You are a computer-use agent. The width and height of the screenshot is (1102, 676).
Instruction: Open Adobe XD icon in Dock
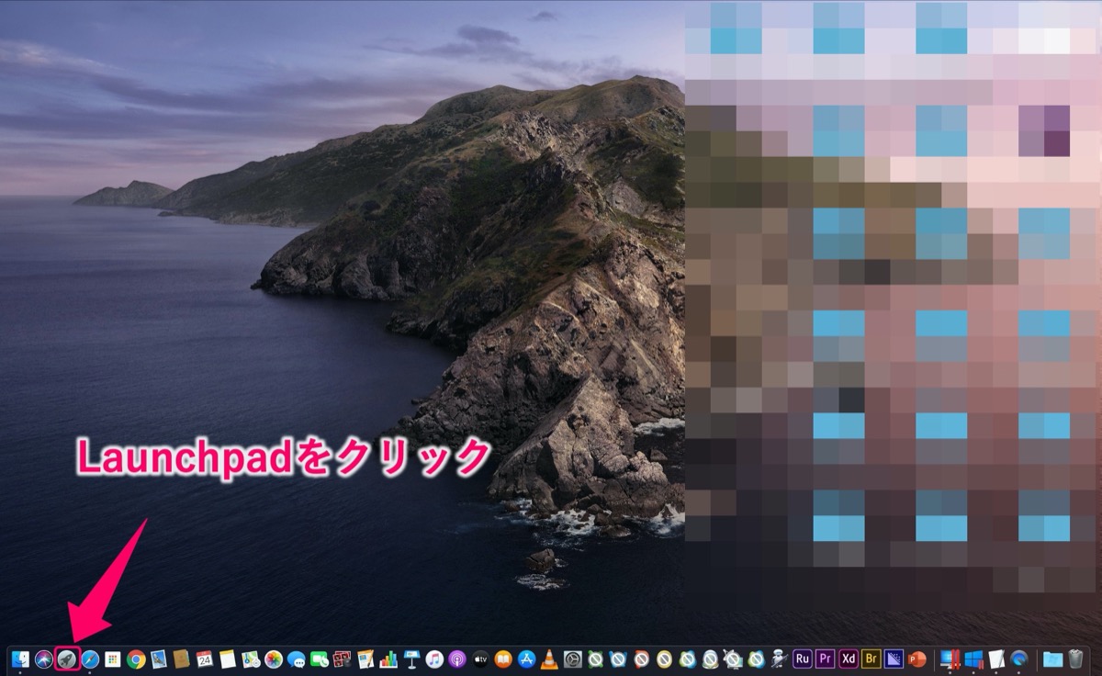tap(849, 659)
